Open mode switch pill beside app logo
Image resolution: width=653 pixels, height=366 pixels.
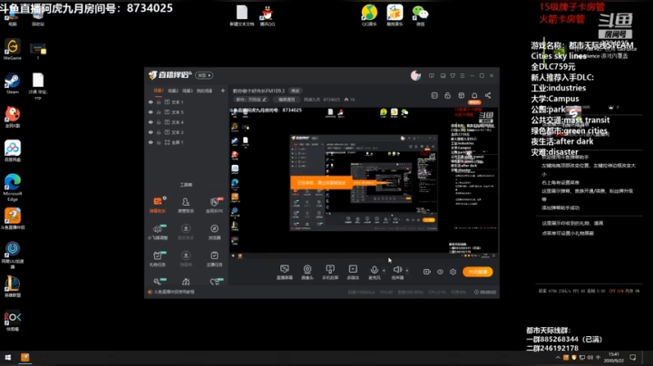pos(204,75)
